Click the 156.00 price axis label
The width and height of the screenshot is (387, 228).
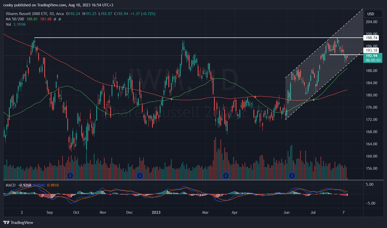click(x=371, y=168)
